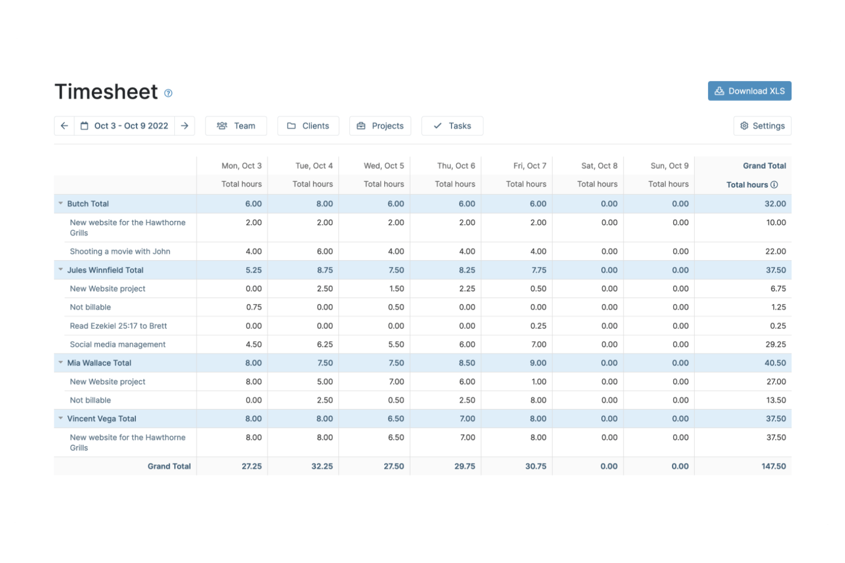Click the Tasks checkmark icon
This screenshot has width=845, height=563.
[438, 125]
